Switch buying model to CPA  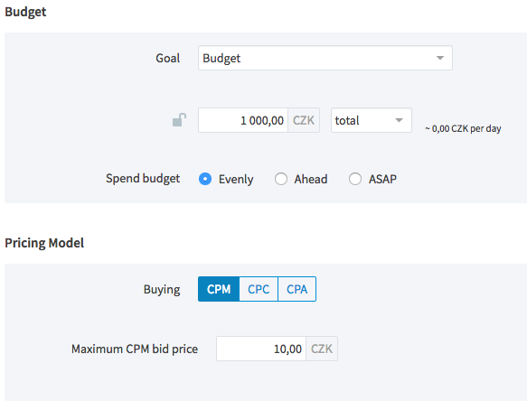(x=297, y=289)
